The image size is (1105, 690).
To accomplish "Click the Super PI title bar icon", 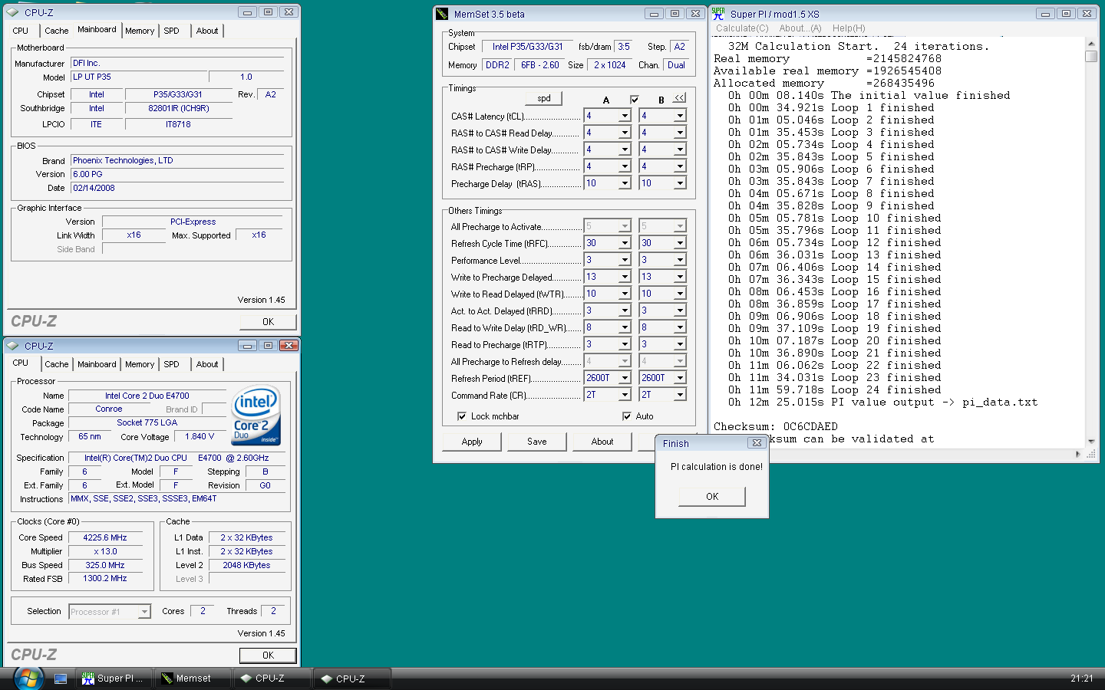I will 718,14.
